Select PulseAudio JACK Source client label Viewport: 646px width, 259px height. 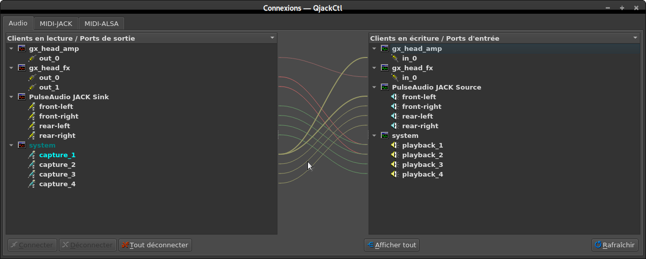click(x=436, y=88)
